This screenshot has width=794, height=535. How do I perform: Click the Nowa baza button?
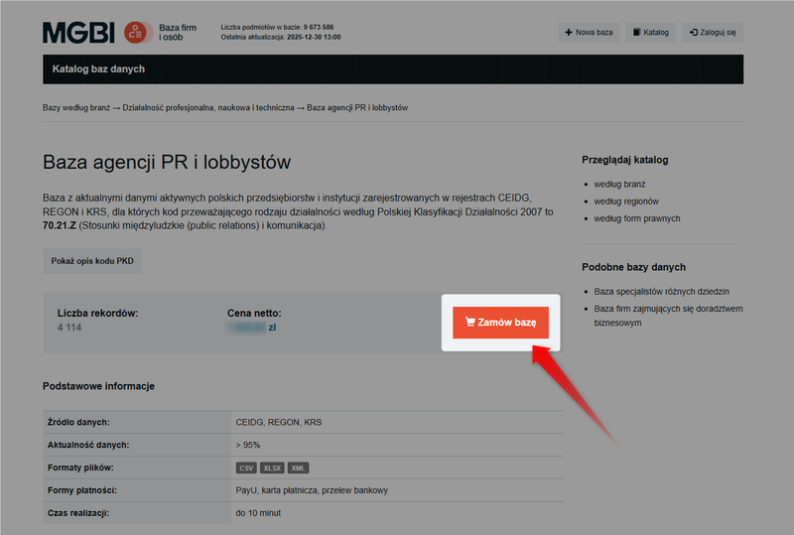click(589, 33)
